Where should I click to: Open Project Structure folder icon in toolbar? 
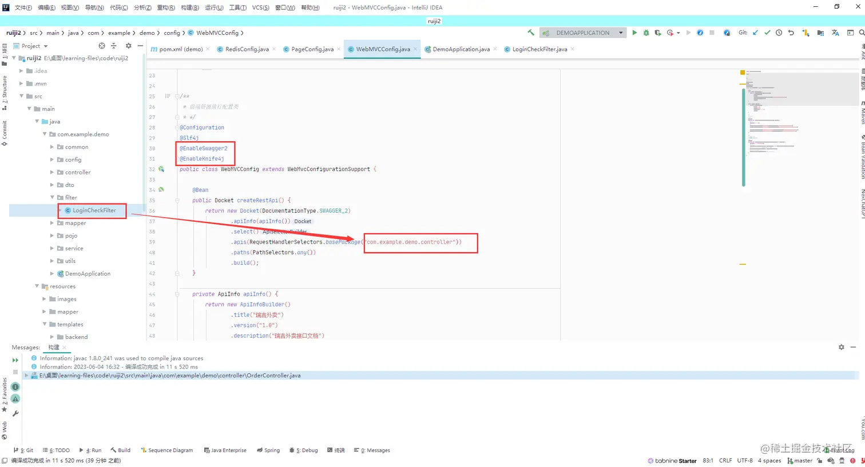(x=821, y=33)
